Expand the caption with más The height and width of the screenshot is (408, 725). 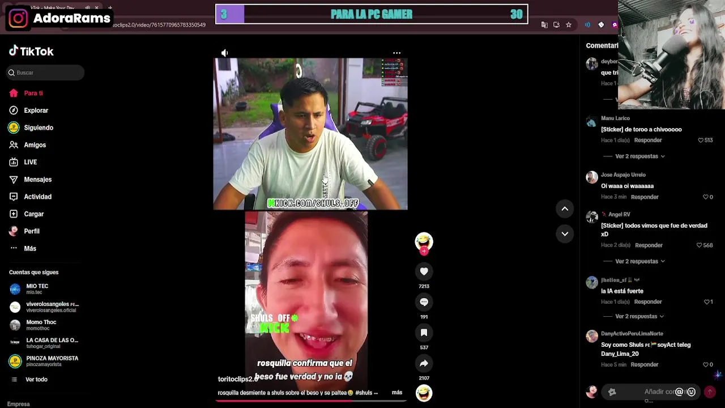coord(397,393)
